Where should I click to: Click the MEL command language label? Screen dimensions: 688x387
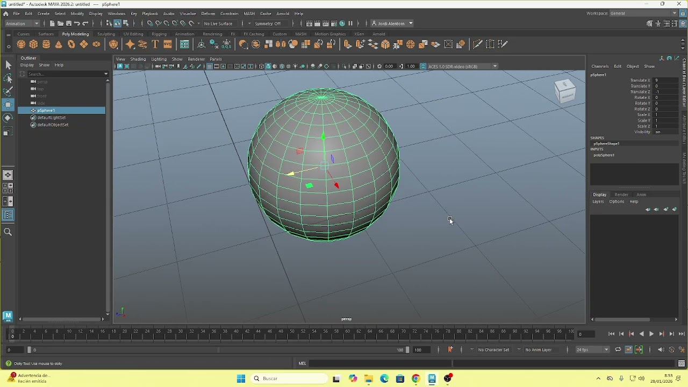click(x=302, y=364)
